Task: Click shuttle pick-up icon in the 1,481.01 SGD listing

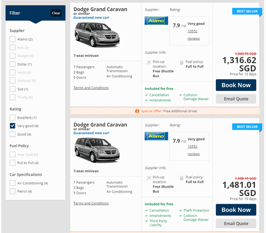Action: (149, 178)
